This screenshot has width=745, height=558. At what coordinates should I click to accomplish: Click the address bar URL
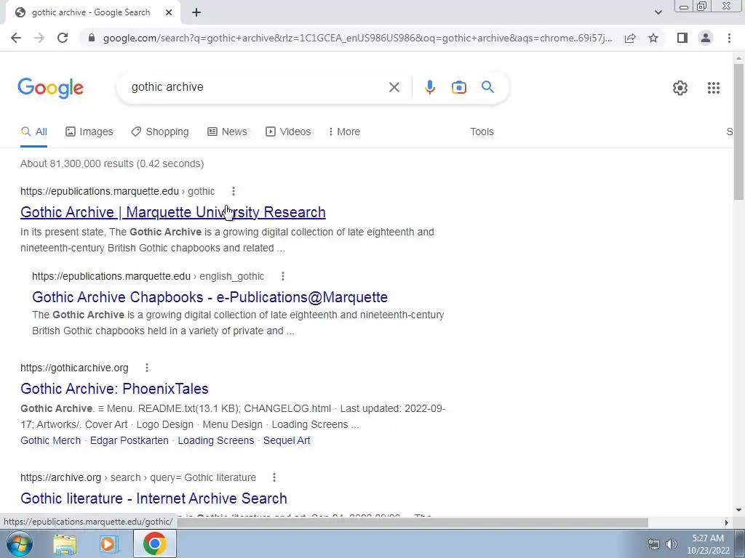[358, 38]
